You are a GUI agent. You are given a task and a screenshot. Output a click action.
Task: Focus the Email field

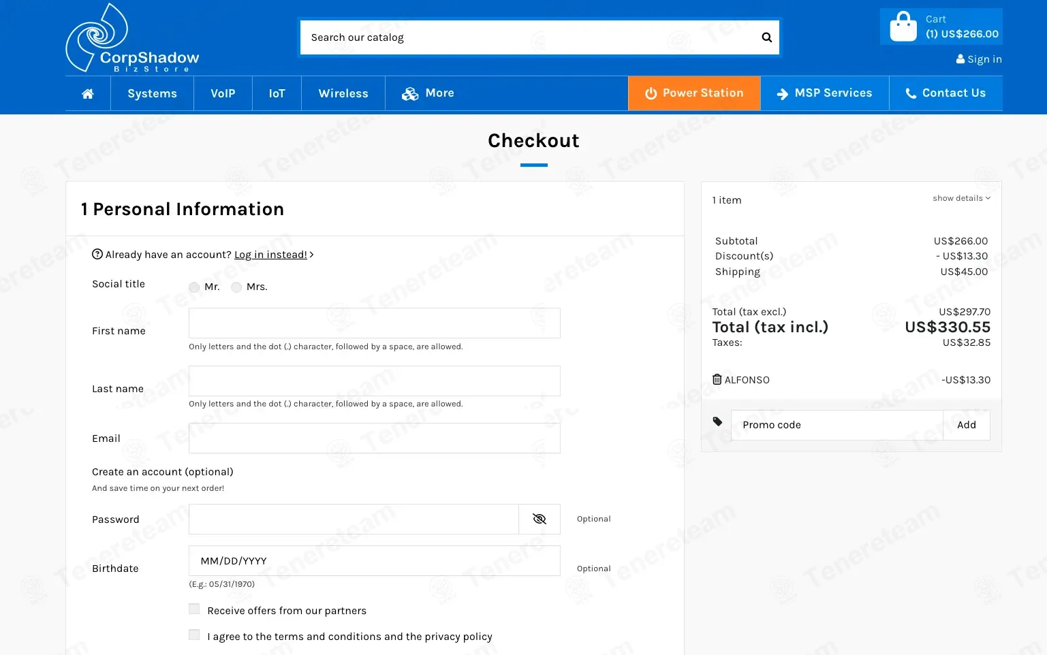(x=375, y=438)
